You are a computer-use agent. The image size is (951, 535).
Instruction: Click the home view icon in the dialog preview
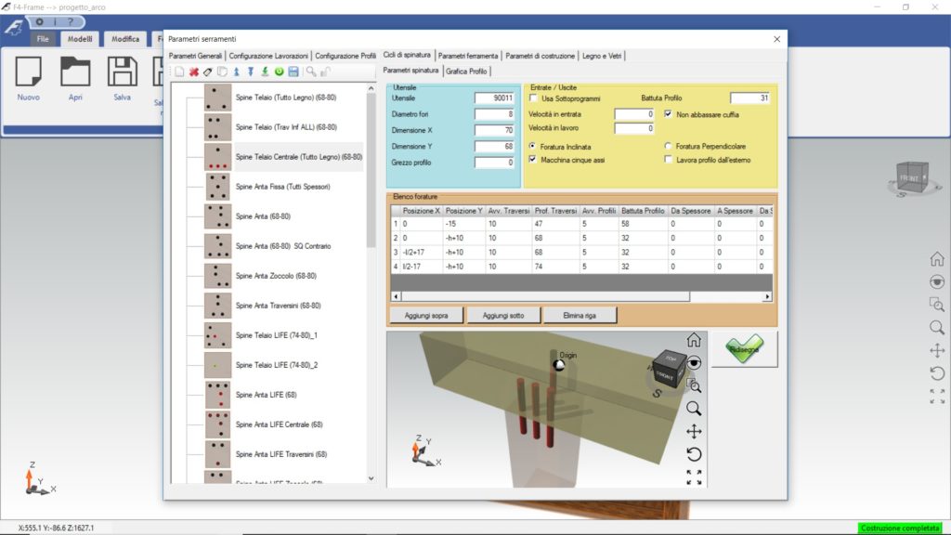(694, 340)
